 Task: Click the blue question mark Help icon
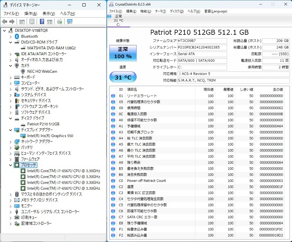(42, 22)
